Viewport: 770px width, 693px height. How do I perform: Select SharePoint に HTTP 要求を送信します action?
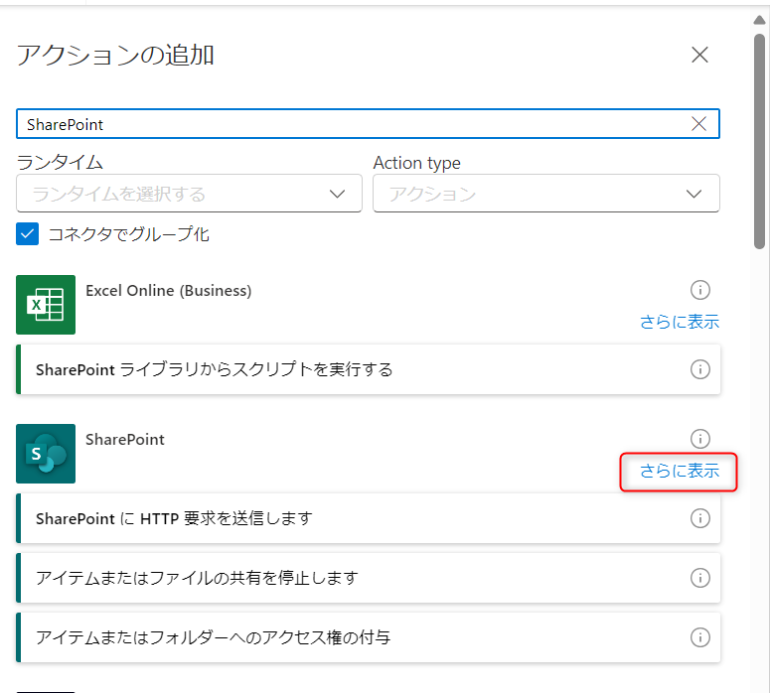click(x=368, y=518)
